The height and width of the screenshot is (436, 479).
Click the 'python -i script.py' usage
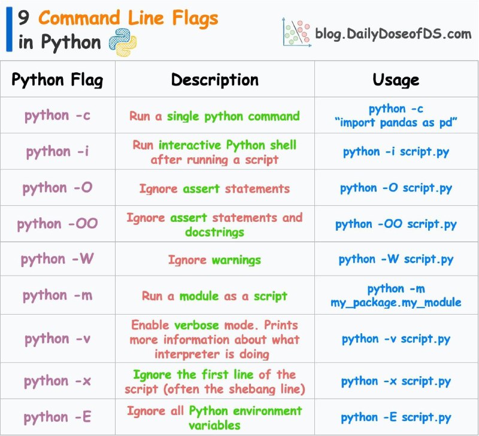coord(396,152)
